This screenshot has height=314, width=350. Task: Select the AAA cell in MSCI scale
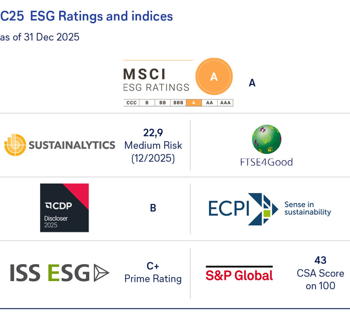[x=225, y=103]
